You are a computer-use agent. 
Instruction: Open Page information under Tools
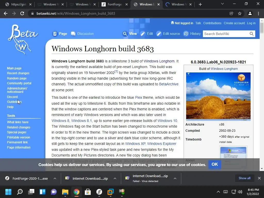[x=19, y=147]
